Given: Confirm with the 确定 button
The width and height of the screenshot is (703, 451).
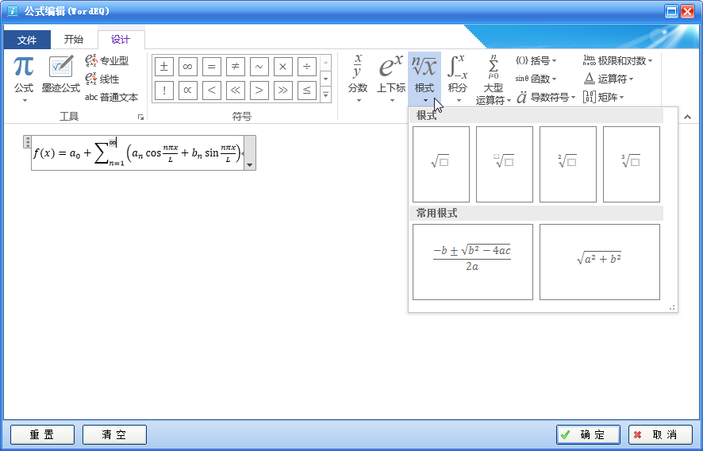Looking at the screenshot, I should click(x=588, y=434).
